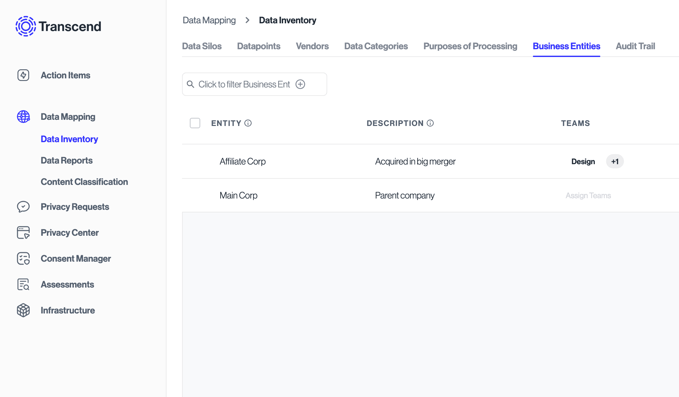Click the Action Items lightning icon

23,75
